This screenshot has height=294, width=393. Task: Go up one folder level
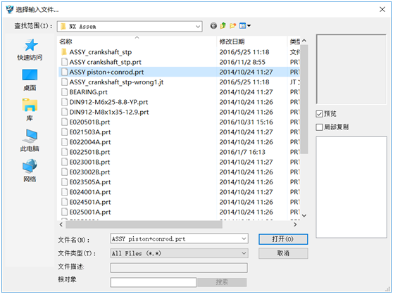pyautogui.click(x=223, y=26)
